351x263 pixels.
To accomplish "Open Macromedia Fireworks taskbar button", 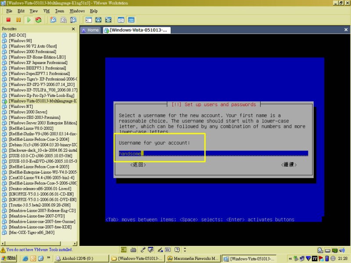I will (193, 259).
